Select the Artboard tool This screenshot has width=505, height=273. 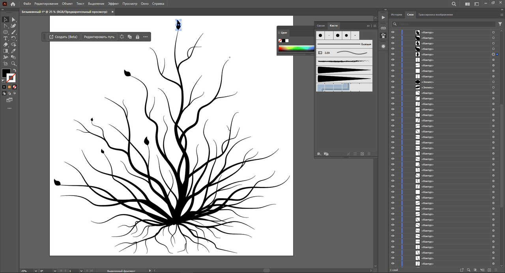[6, 63]
